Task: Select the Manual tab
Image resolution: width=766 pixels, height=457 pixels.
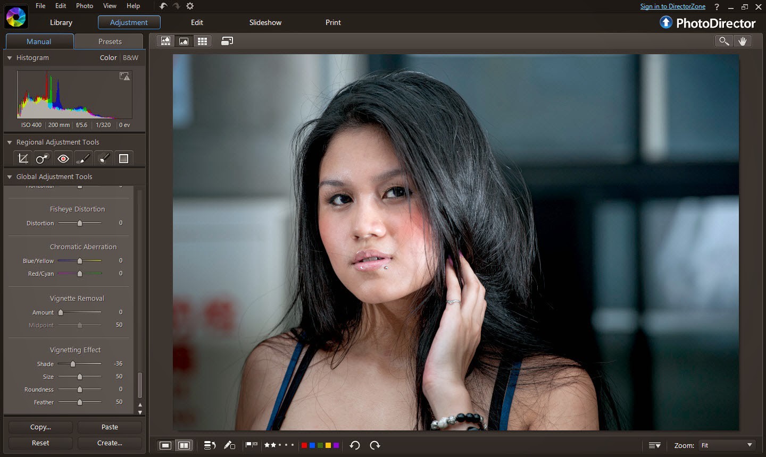Action: pos(39,41)
